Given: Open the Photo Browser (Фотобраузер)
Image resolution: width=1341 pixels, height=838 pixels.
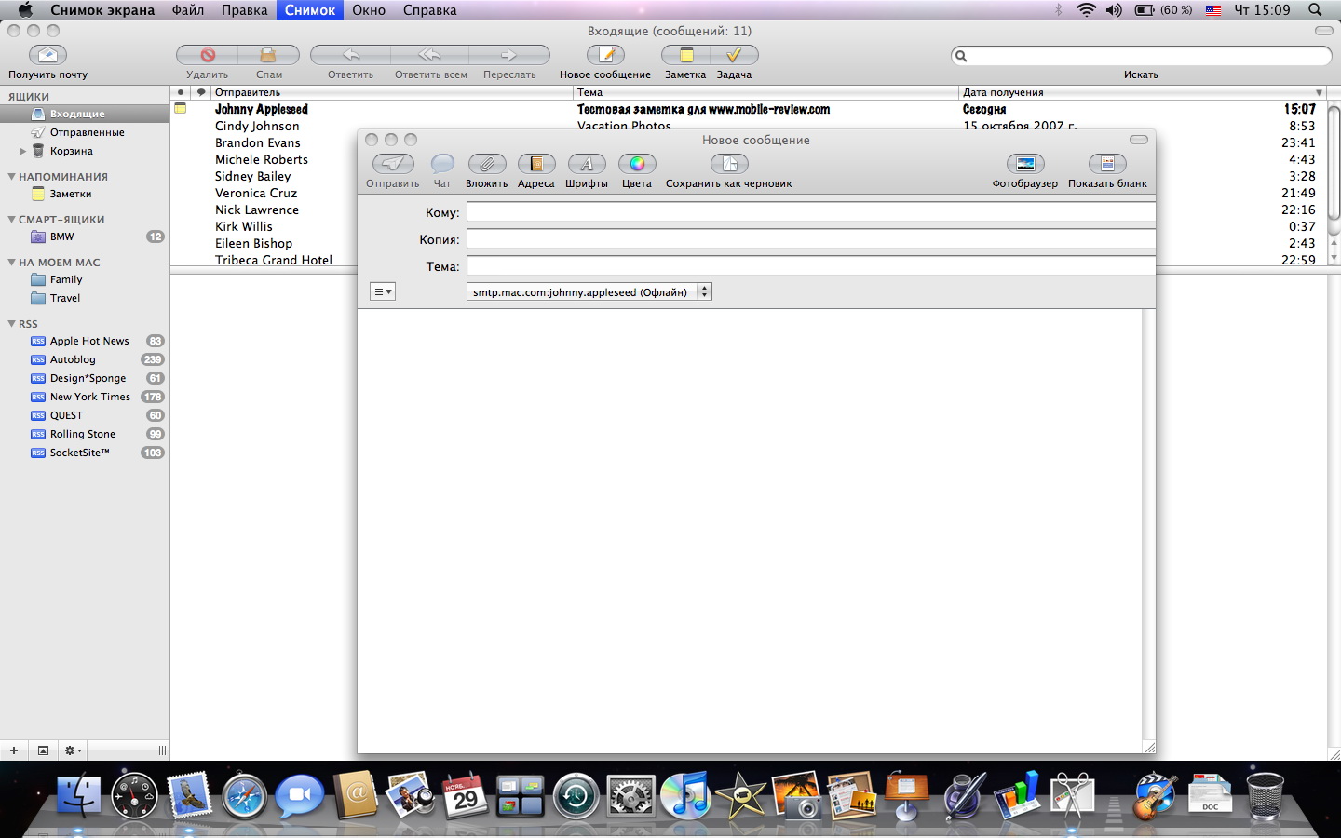Looking at the screenshot, I should tap(1025, 164).
